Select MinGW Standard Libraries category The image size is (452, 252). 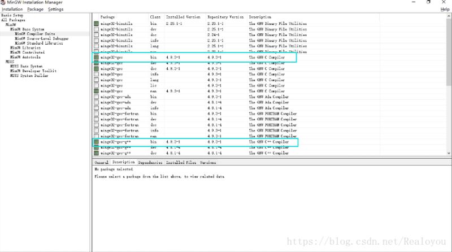38,43
